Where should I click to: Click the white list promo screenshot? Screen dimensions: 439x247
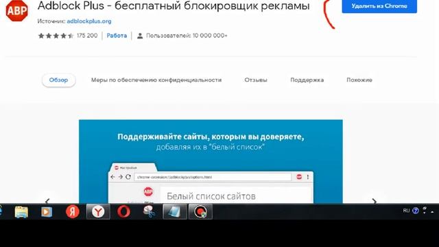211,161
